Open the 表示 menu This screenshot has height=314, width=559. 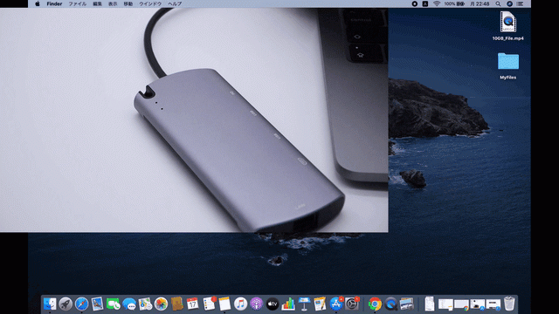(x=113, y=3)
